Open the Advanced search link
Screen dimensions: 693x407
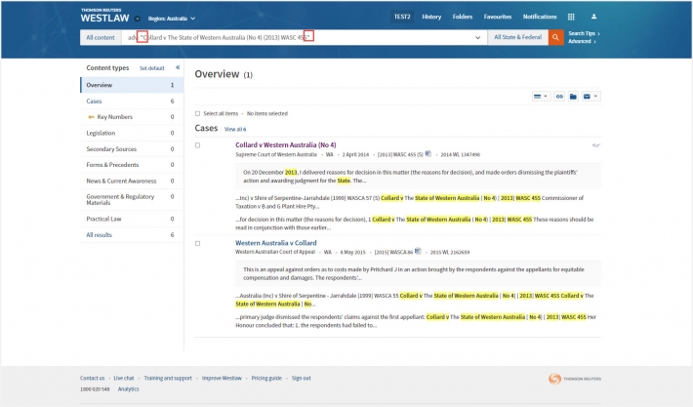(582, 42)
